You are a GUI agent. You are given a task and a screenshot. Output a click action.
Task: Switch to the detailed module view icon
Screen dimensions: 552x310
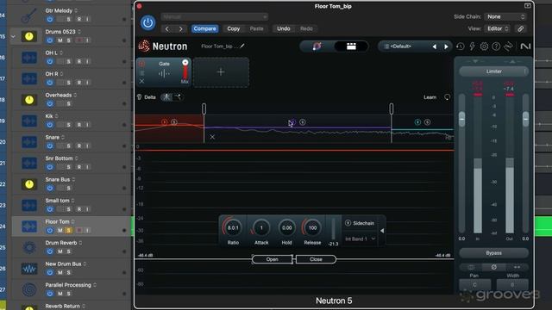[351, 46]
